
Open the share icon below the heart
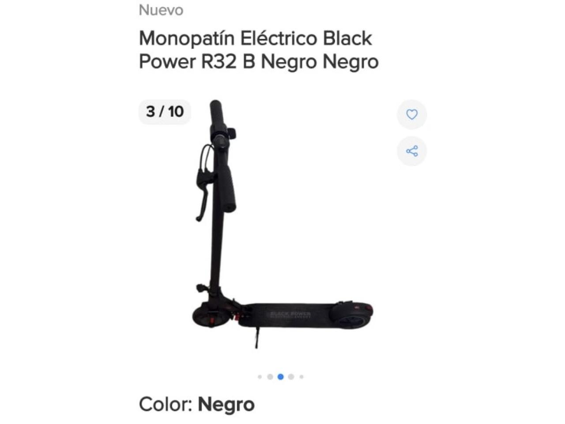(x=411, y=151)
